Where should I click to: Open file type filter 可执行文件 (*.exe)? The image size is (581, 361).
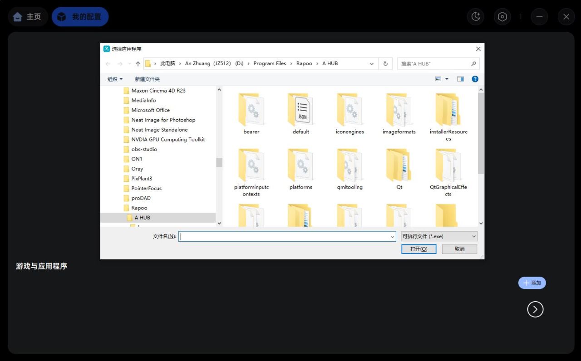(x=439, y=236)
